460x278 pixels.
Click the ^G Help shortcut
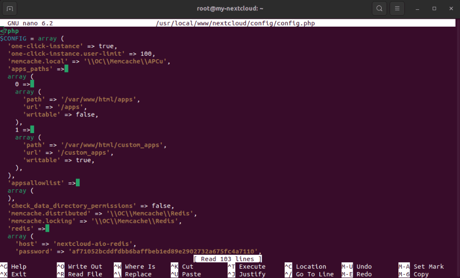point(13,267)
